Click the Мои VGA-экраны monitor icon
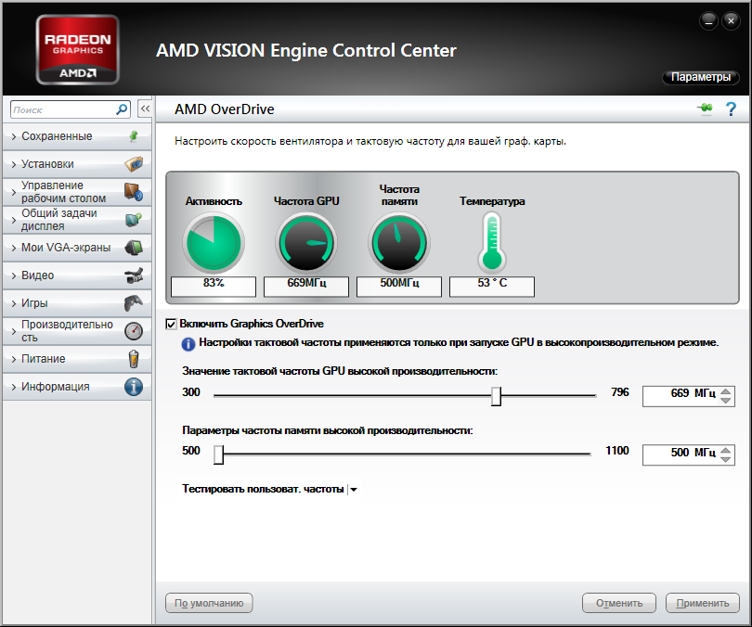752x627 pixels. (134, 248)
